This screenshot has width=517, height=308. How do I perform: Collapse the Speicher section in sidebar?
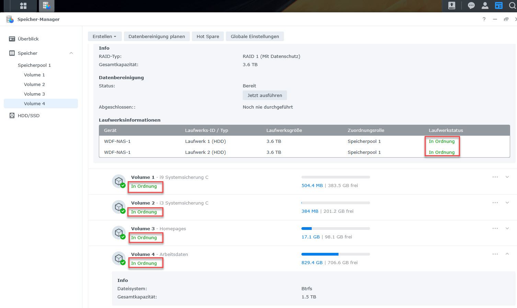click(71, 53)
